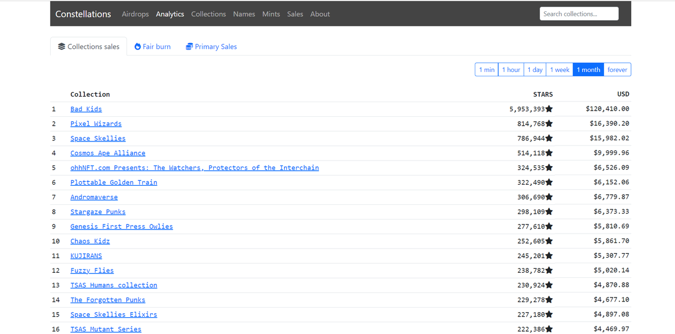
Task: Open the Names nav item
Action: click(244, 14)
